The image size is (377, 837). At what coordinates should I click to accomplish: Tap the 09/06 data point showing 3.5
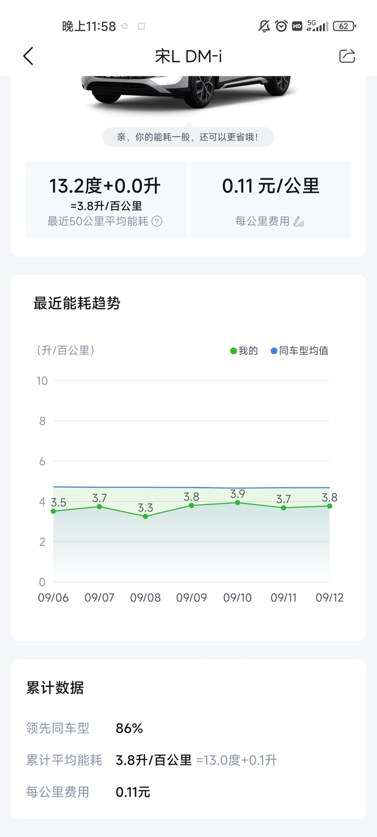point(54,511)
